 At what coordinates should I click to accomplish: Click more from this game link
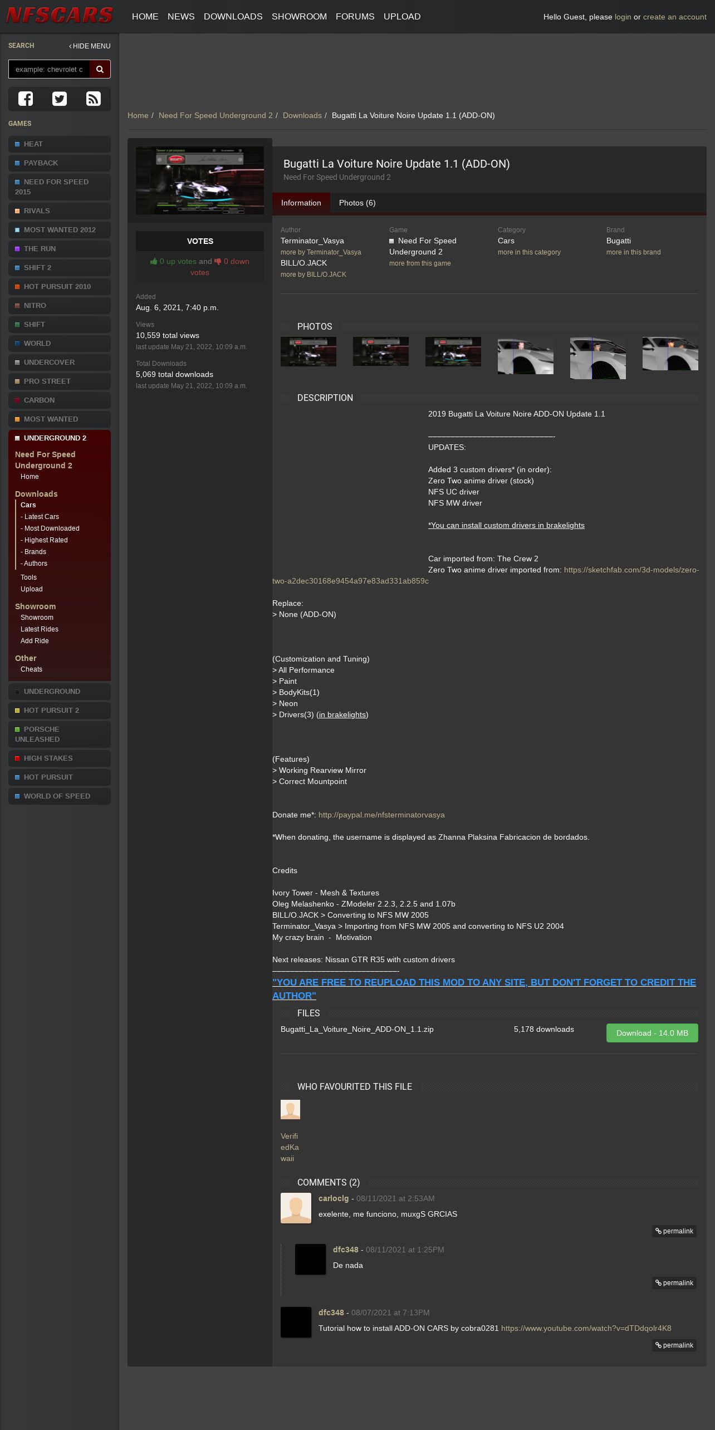tap(420, 263)
